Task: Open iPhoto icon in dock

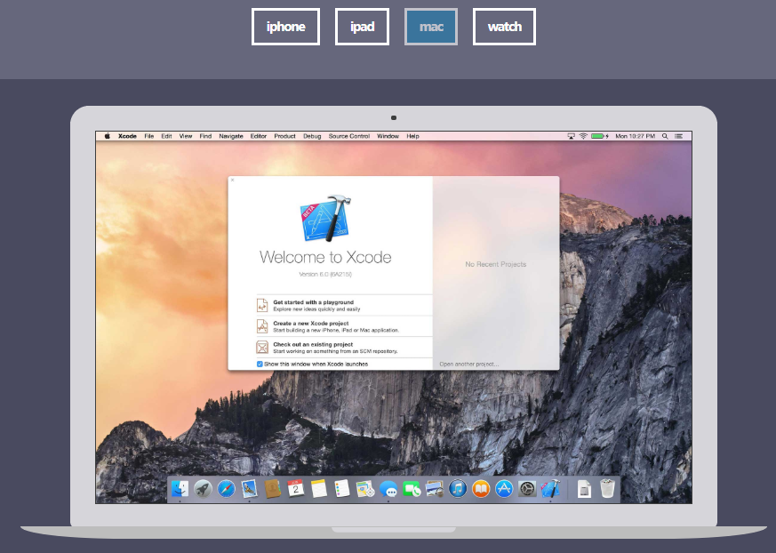Action: coord(435,489)
